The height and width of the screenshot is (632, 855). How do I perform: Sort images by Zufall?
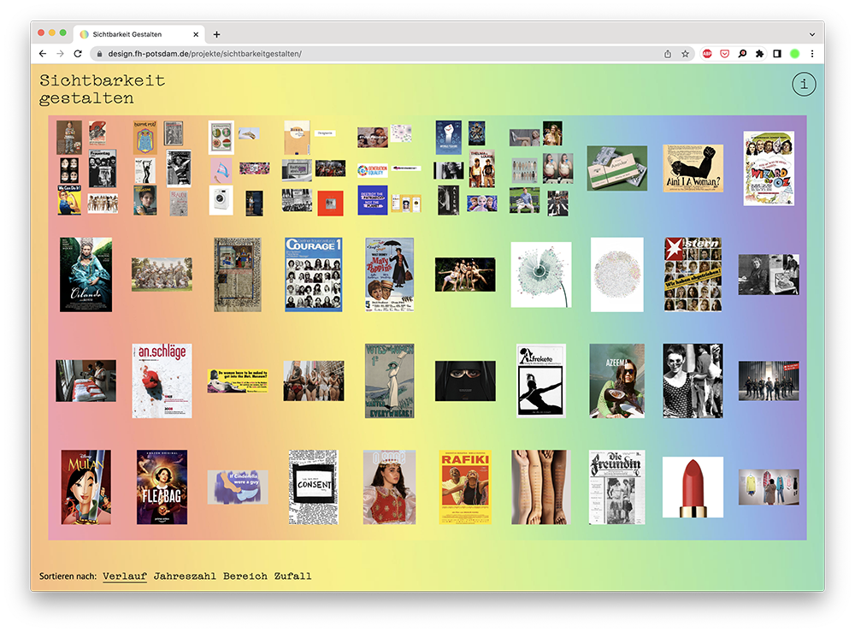[x=292, y=576]
